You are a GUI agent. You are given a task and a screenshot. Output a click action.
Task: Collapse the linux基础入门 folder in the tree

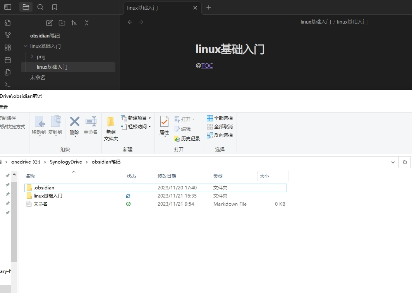pyautogui.click(x=26, y=46)
